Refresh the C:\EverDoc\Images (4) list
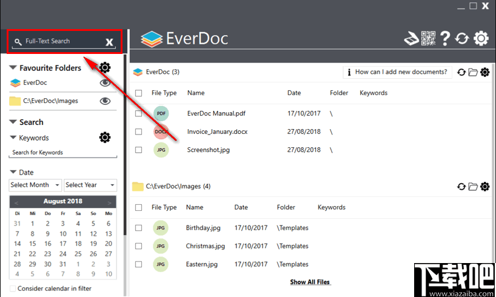Viewport: 496px width, 297px height. click(x=461, y=187)
